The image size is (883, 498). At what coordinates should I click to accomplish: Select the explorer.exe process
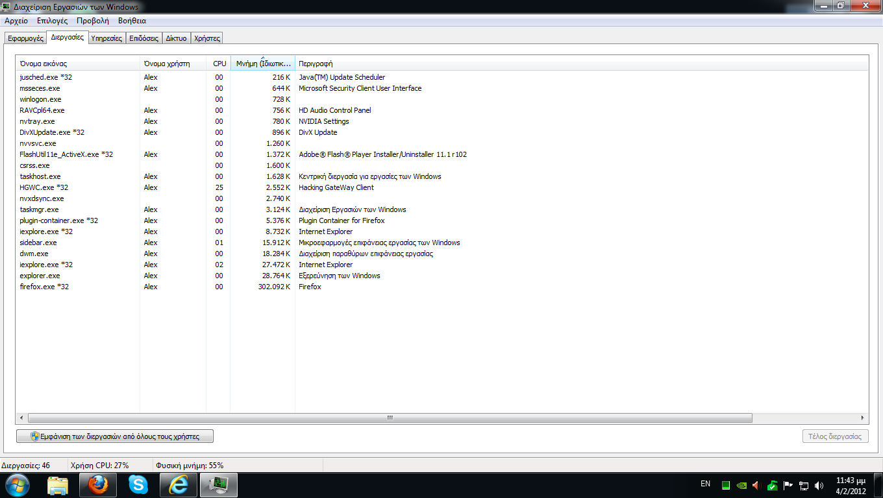pos(442,276)
